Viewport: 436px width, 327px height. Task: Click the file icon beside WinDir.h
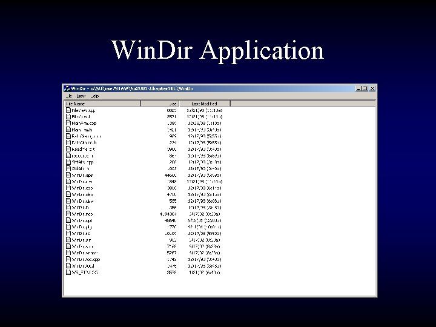pos(68,208)
